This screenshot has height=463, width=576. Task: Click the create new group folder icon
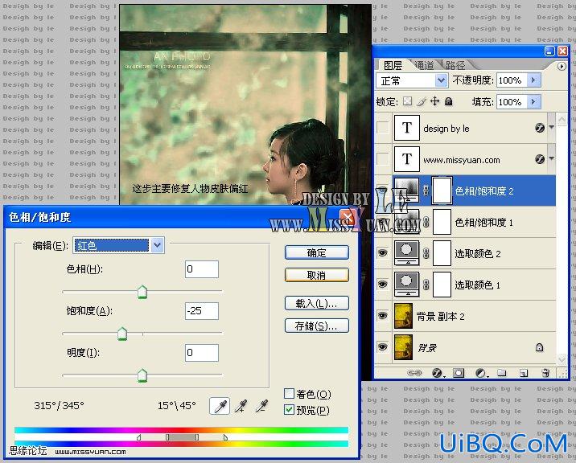(x=501, y=373)
